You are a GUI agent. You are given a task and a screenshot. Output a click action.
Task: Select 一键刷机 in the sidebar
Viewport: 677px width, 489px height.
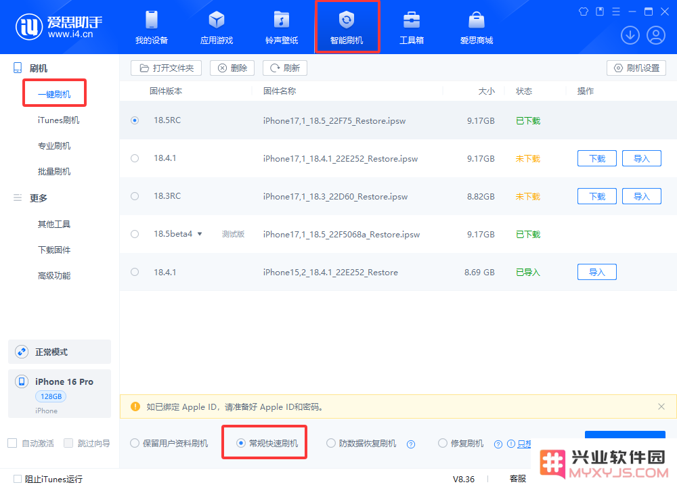pyautogui.click(x=54, y=95)
